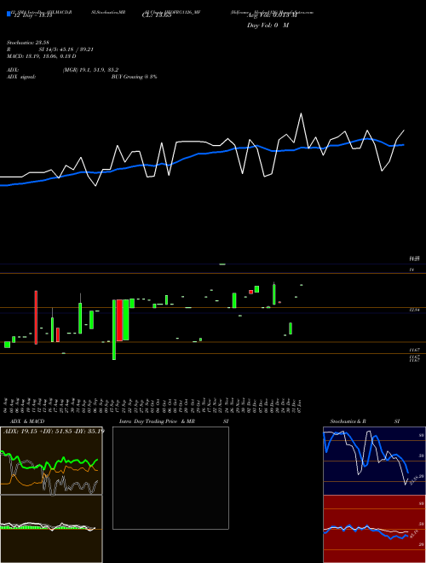Viewport: 426px width, 563px height.
Task: Click the 'Avg Vol: 0.013 M' text
Action: click(x=272, y=15)
